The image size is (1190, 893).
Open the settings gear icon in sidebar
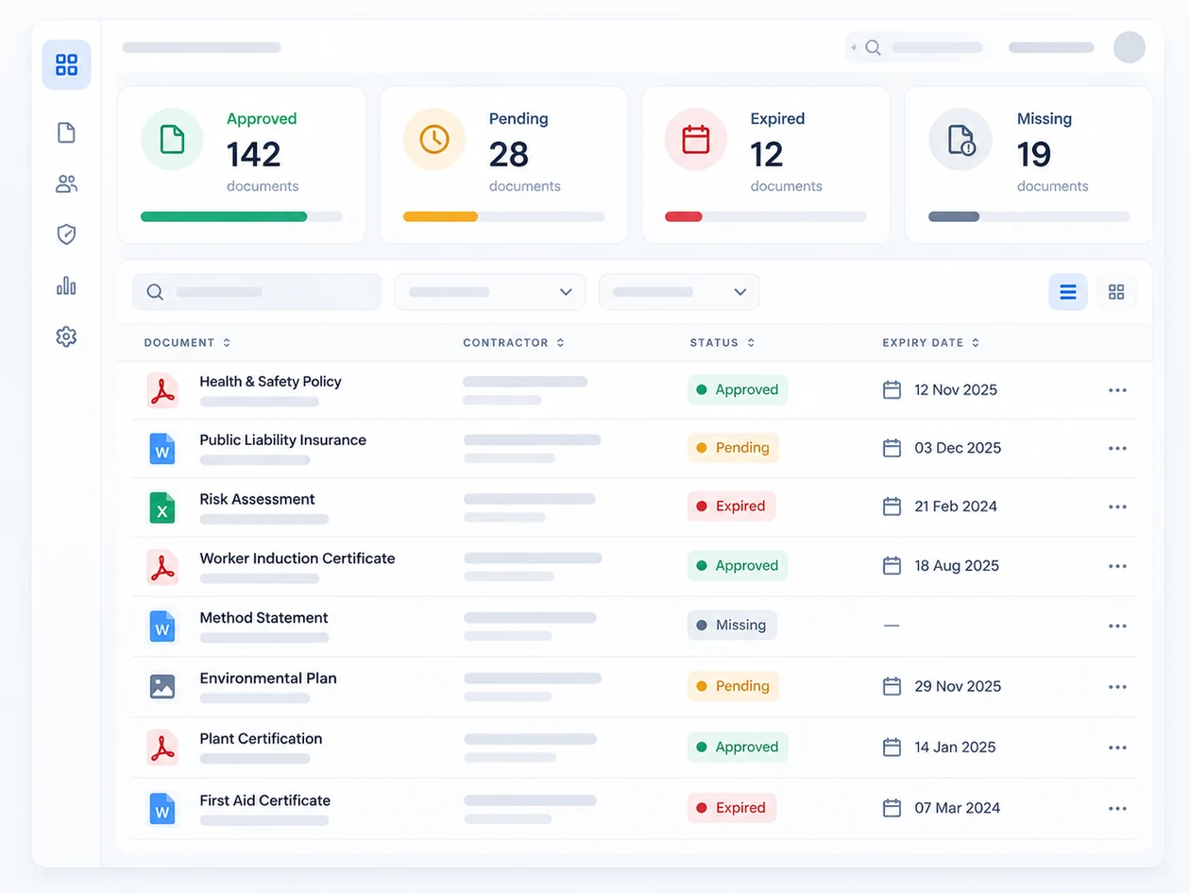66,336
